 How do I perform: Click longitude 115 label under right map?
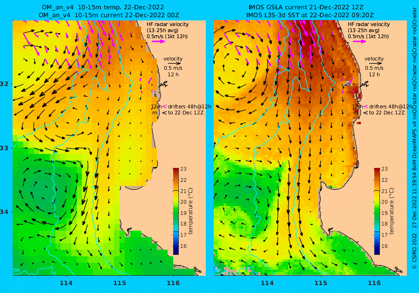tap(321, 283)
